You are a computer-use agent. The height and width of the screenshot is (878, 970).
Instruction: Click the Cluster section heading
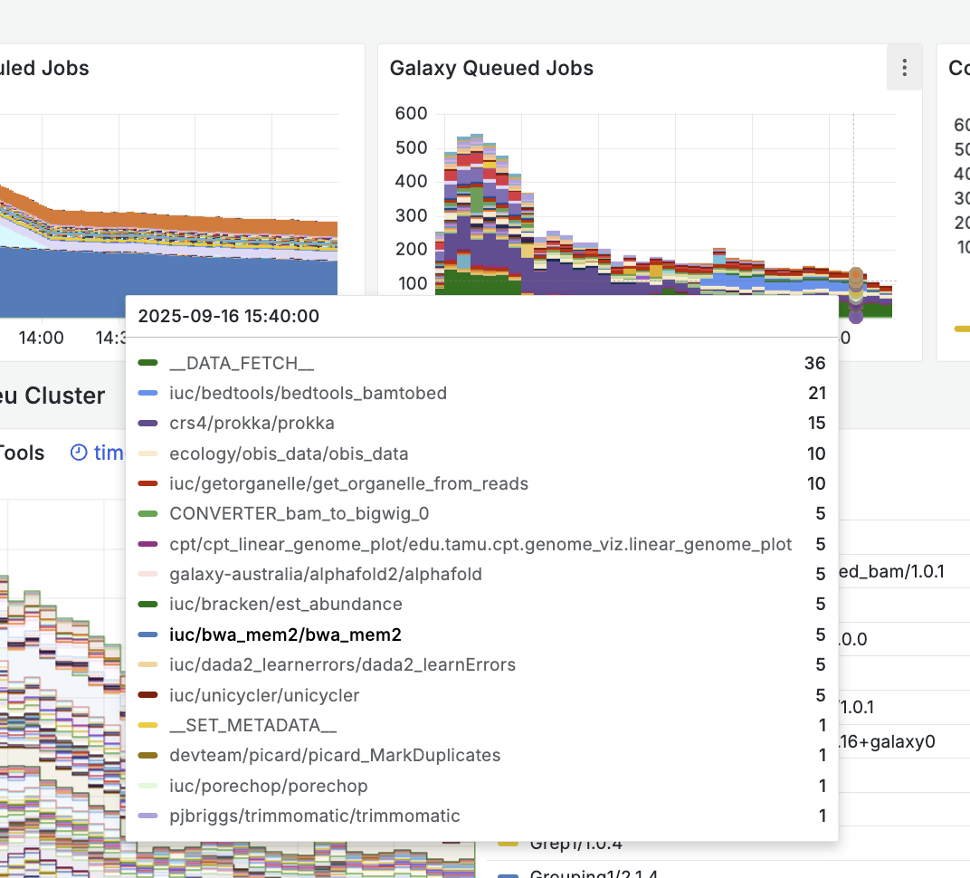pyautogui.click(x=53, y=396)
